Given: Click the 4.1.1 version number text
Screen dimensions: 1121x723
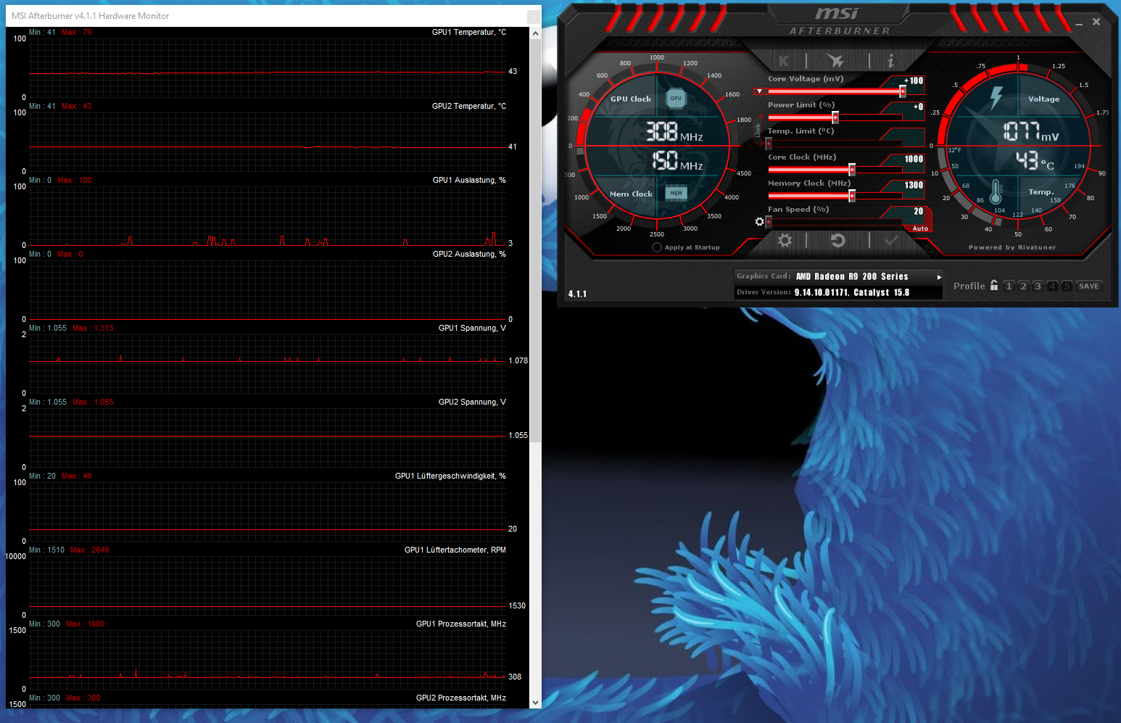Looking at the screenshot, I should (577, 294).
